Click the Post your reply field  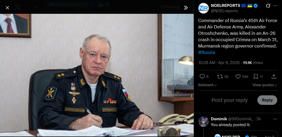point(229,100)
